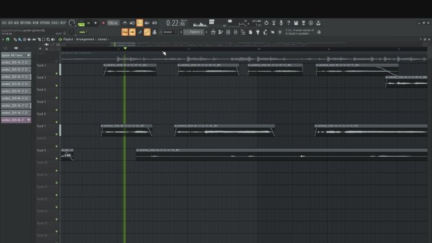Select the first audio clip on Track 2
This screenshot has height=243, width=432.
[130, 70]
